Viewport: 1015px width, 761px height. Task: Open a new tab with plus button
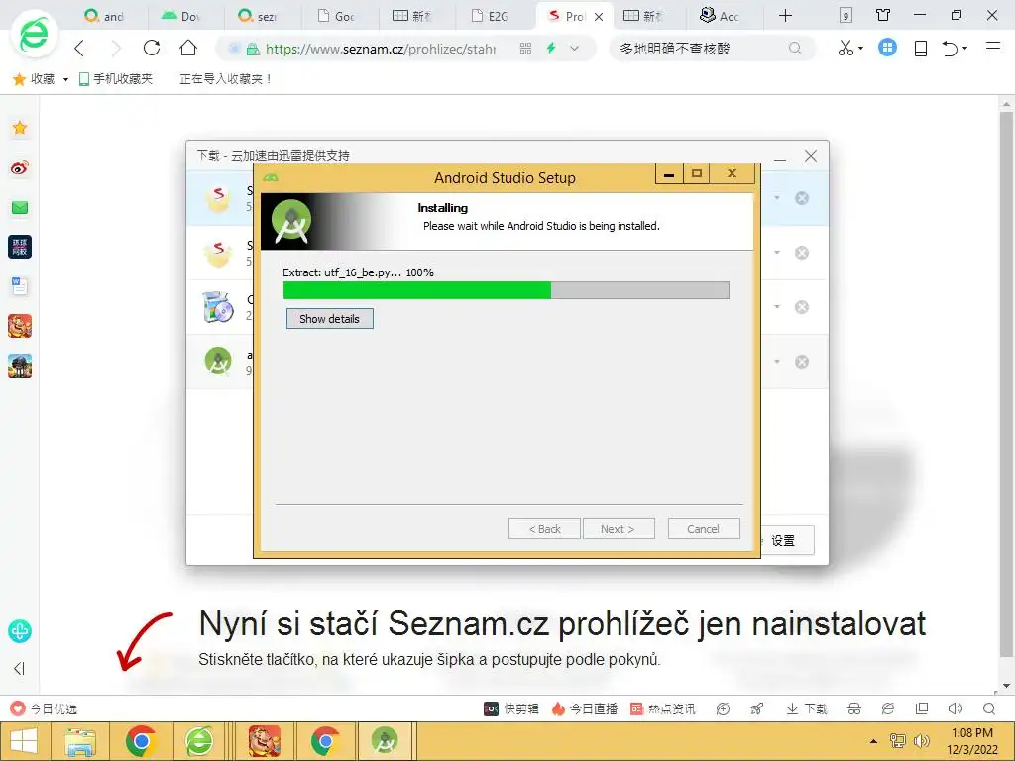[785, 16]
